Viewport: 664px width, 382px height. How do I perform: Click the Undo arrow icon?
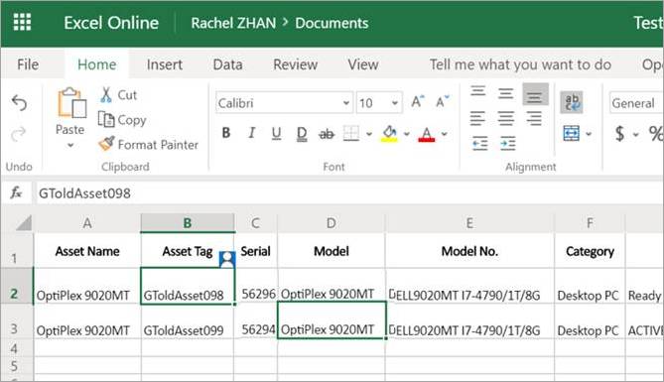[x=19, y=103]
